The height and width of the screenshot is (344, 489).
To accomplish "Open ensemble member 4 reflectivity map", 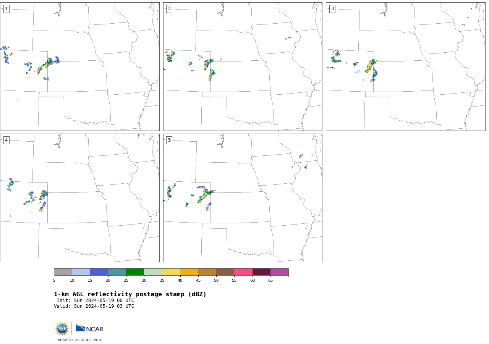I will pyautogui.click(x=79, y=198).
